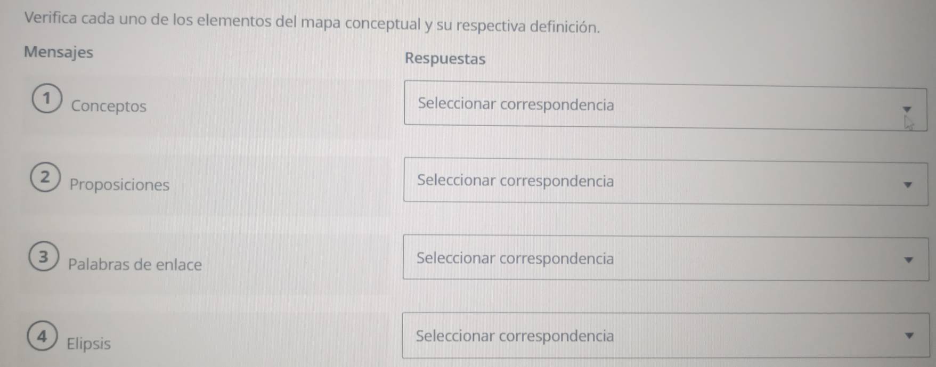Click 'Seleccionar correspondencia' text beside Proposiciones
This screenshot has height=367, width=936.
(515, 181)
